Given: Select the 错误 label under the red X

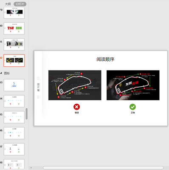Looking at the screenshot, I should point(76,113).
